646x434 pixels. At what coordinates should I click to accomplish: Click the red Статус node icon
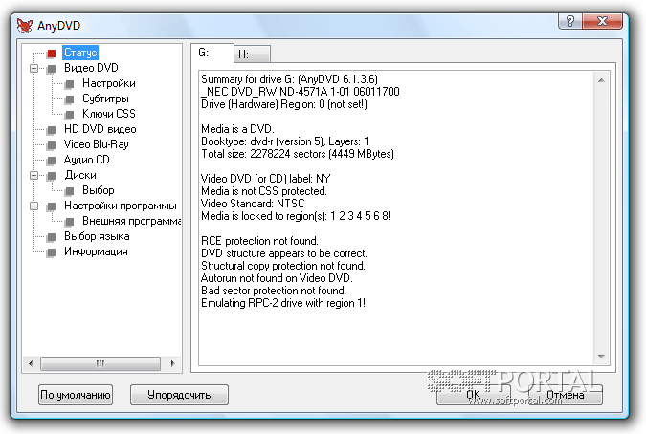point(52,54)
